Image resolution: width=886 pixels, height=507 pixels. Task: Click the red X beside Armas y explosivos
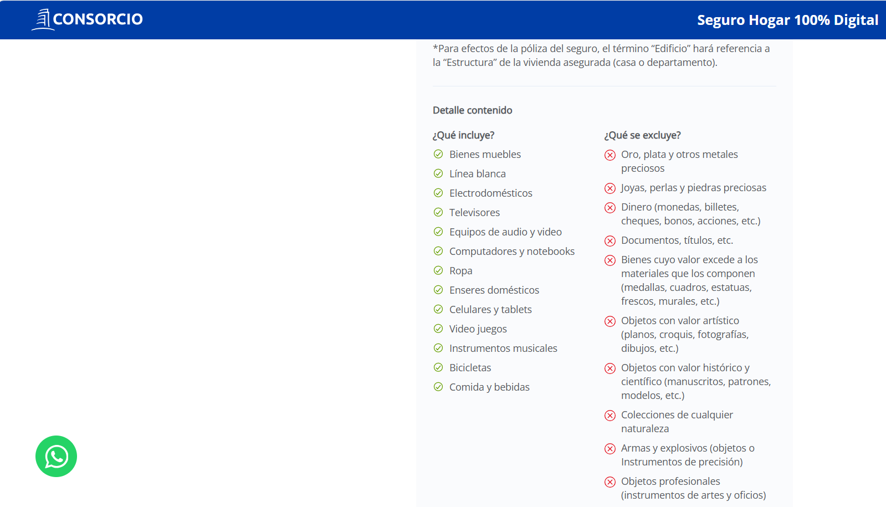coord(610,449)
